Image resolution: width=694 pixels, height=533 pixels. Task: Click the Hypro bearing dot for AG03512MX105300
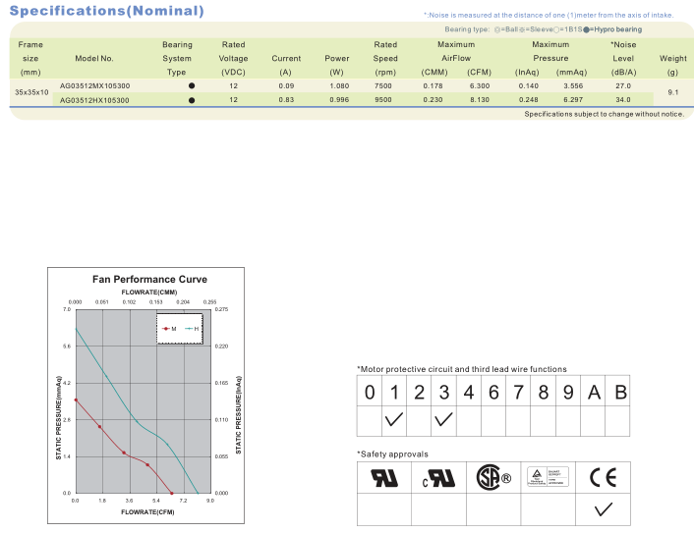click(192, 85)
